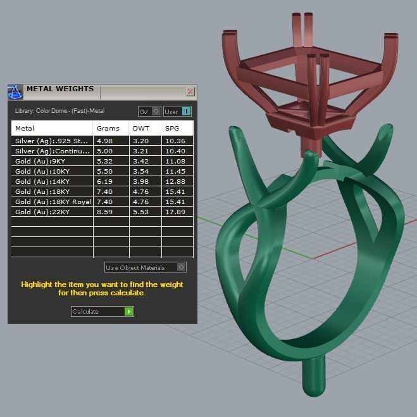The height and width of the screenshot is (417, 417).
Task: Select the Silver (Ag):Continu... row
Action: [103, 151]
